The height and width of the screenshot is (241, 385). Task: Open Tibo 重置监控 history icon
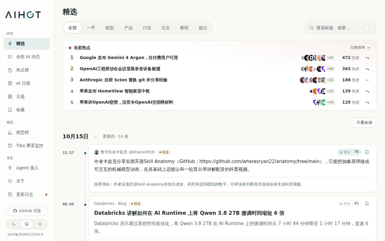tap(10, 146)
